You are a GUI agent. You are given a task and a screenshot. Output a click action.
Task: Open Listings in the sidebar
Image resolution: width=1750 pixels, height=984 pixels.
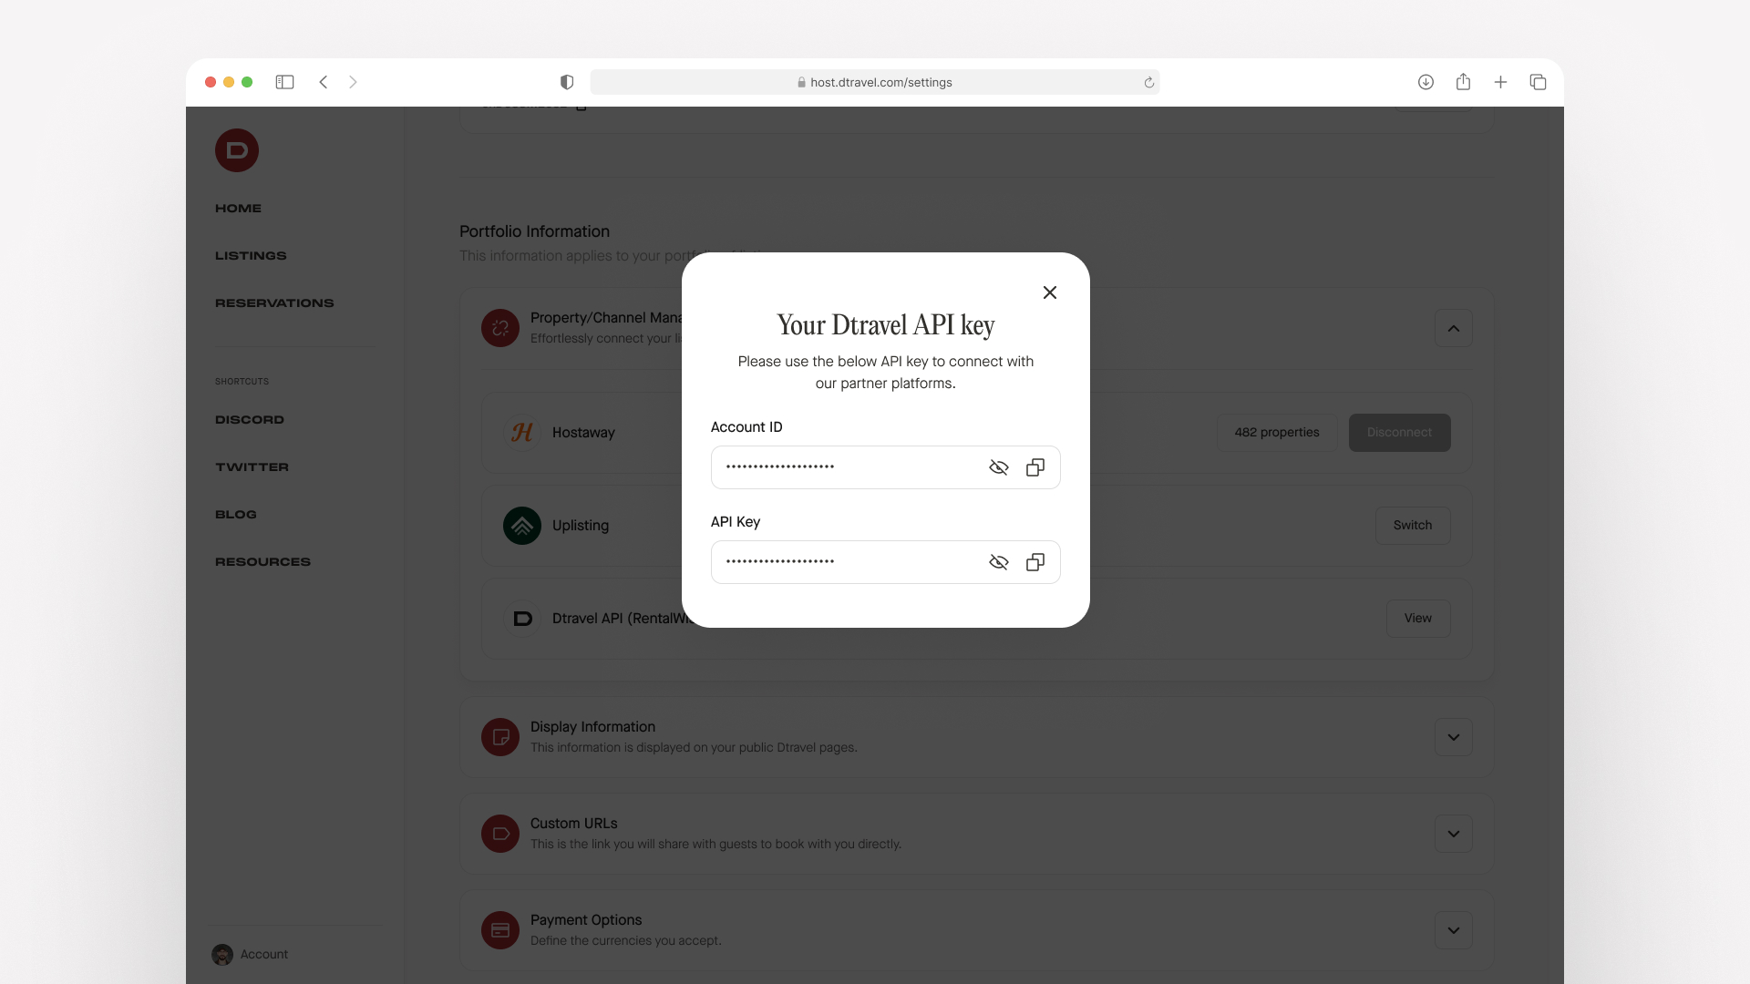pyautogui.click(x=251, y=256)
